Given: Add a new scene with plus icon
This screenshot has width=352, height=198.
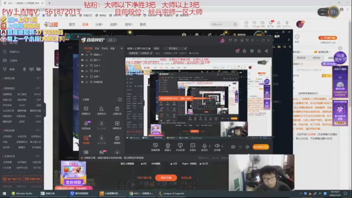Looking at the screenshot, I should [x=121, y=48].
